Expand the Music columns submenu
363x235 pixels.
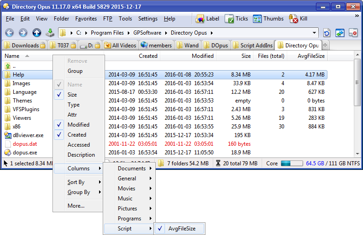[x=129, y=199]
